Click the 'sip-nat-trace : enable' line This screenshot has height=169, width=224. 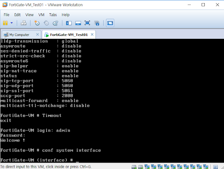click(x=40, y=71)
